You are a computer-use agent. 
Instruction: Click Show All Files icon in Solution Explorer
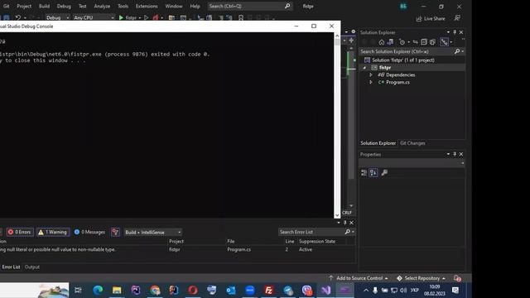pyautogui.click(x=432, y=42)
